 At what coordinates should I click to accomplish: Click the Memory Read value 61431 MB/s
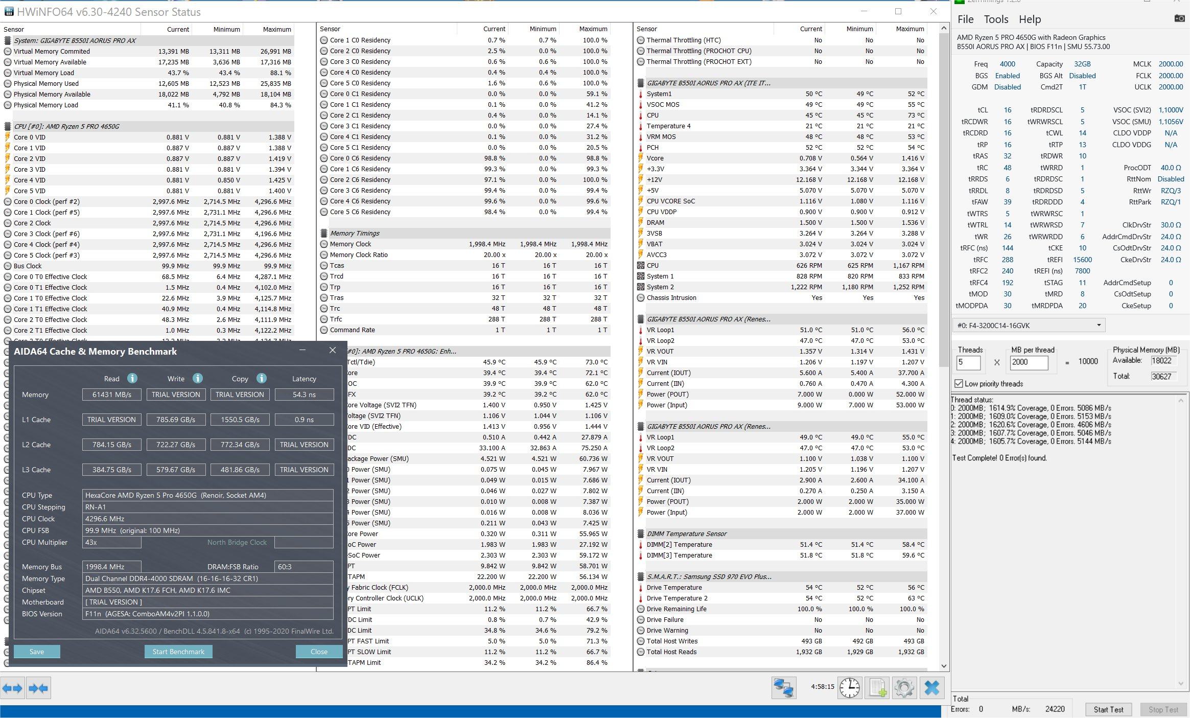click(111, 395)
